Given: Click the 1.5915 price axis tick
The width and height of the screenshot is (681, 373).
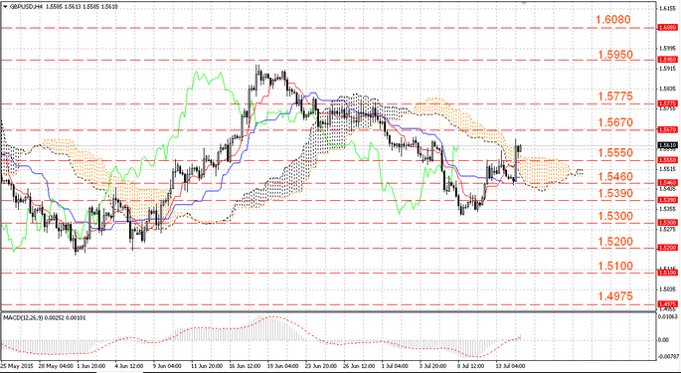Looking at the screenshot, I should 667,69.
